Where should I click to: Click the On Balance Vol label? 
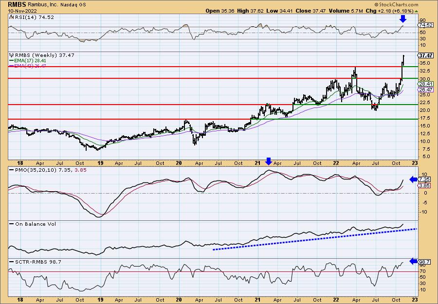[x=36, y=224]
